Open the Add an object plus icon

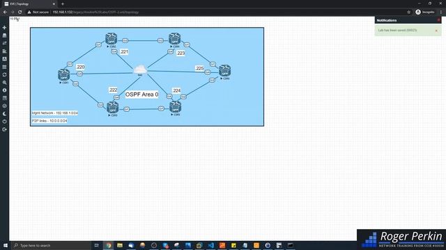[x=4, y=28]
